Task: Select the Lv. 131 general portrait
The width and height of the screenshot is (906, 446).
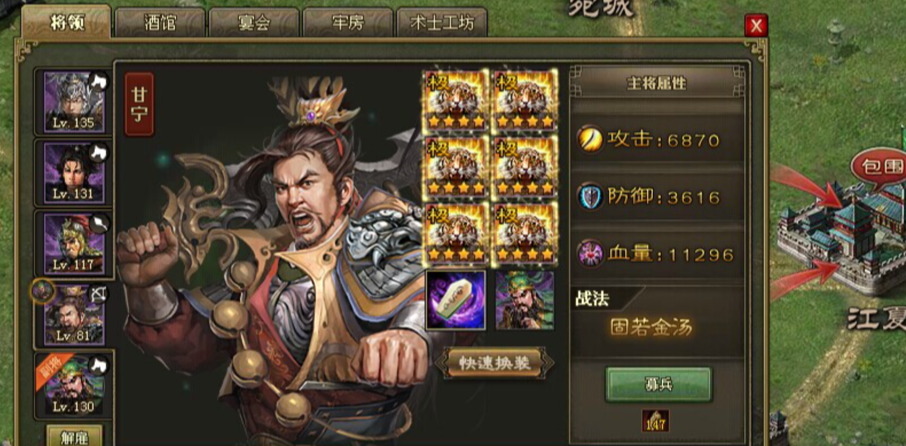Action: point(74,173)
